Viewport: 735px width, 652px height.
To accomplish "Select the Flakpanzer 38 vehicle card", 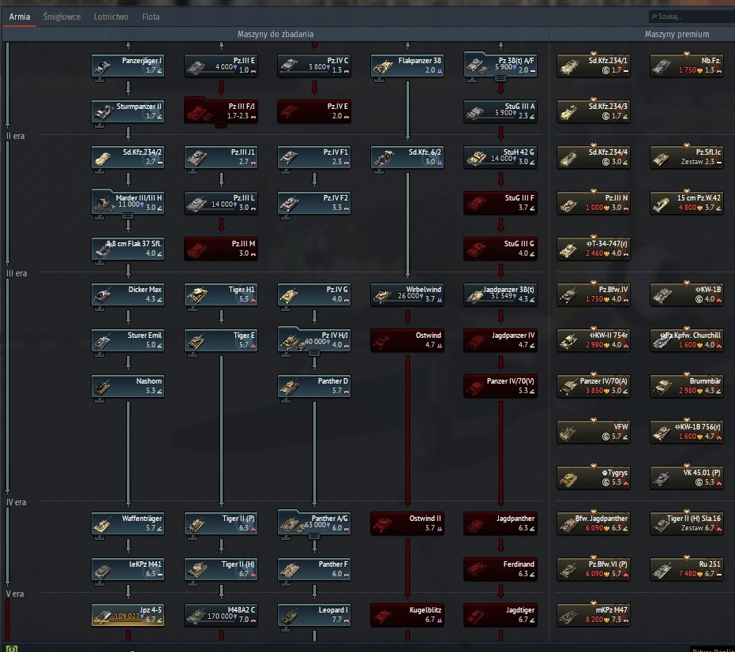I will (407, 66).
